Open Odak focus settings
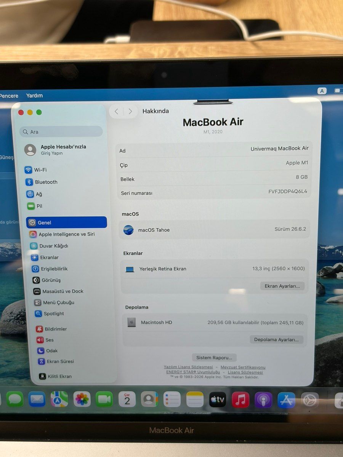 coord(48,351)
